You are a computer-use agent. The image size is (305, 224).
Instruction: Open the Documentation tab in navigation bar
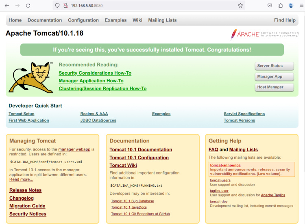coord(45,20)
